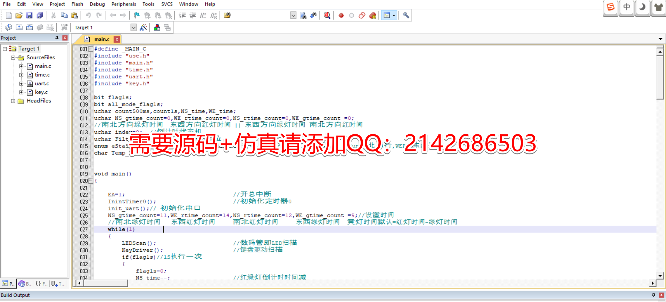Viewport: 666px width, 302px height.
Task: Create a new file with the New icon
Action: click(x=9, y=15)
